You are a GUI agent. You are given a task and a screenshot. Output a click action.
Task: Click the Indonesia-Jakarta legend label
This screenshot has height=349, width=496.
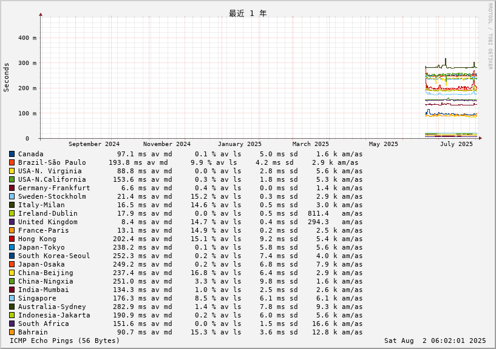(x=54, y=315)
